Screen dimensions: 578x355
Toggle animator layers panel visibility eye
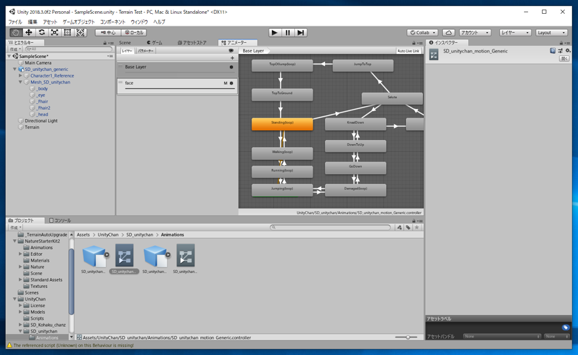click(231, 51)
